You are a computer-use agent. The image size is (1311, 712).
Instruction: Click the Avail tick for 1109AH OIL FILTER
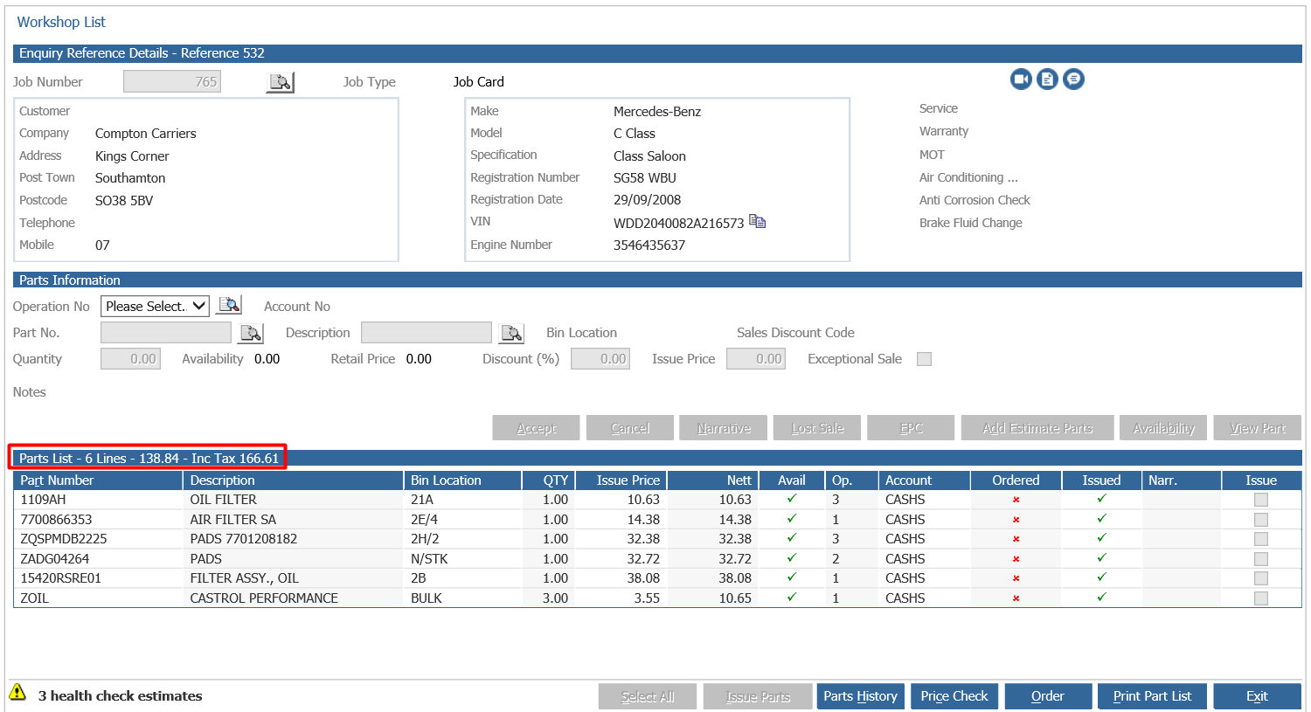point(792,499)
